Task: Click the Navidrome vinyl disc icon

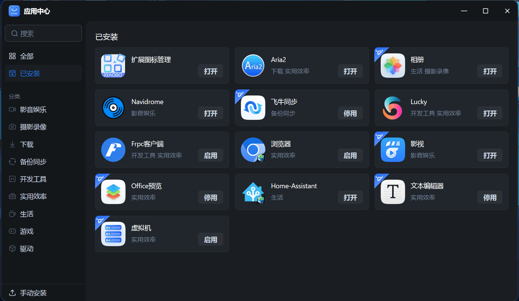Action: click(x=113, y=108)
